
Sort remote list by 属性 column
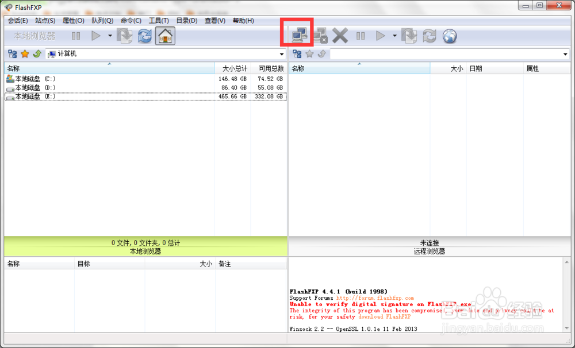click(x=547, y=68)
